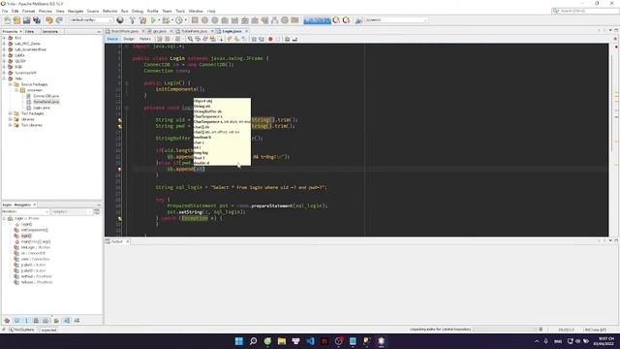The image size is (620, 349).
Task: Click the Find Selection magnifier icon in editor toolbar
Action: click(x=190, y=39)
